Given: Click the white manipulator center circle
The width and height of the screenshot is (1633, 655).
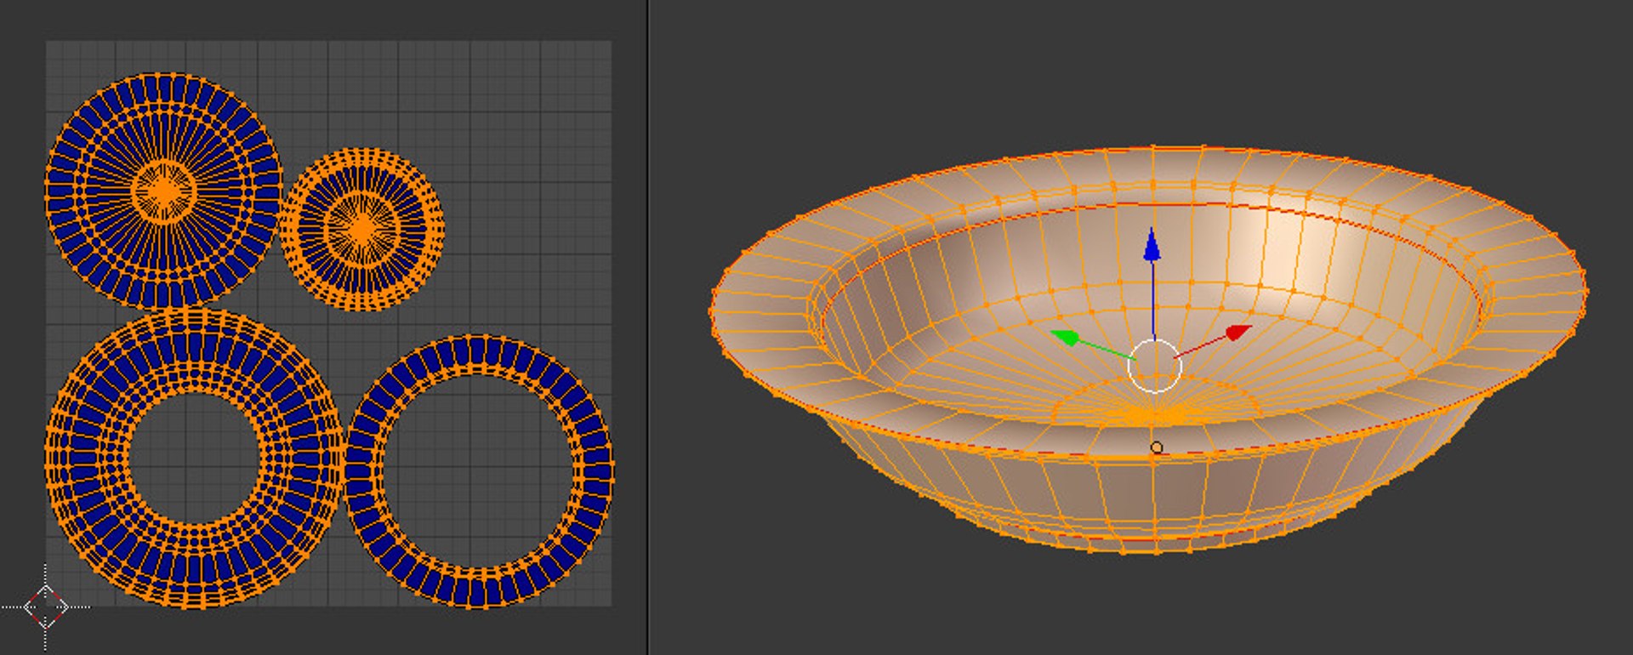Looking at the screenshot, I should click(x=1154, y=366).
